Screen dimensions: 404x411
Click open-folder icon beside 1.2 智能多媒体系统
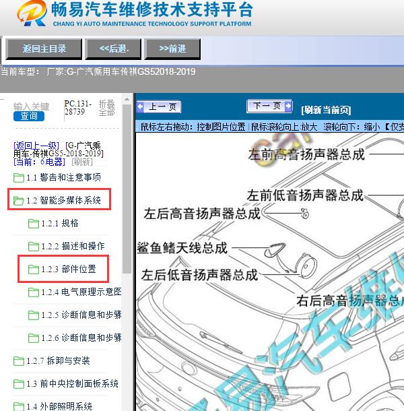19,201
